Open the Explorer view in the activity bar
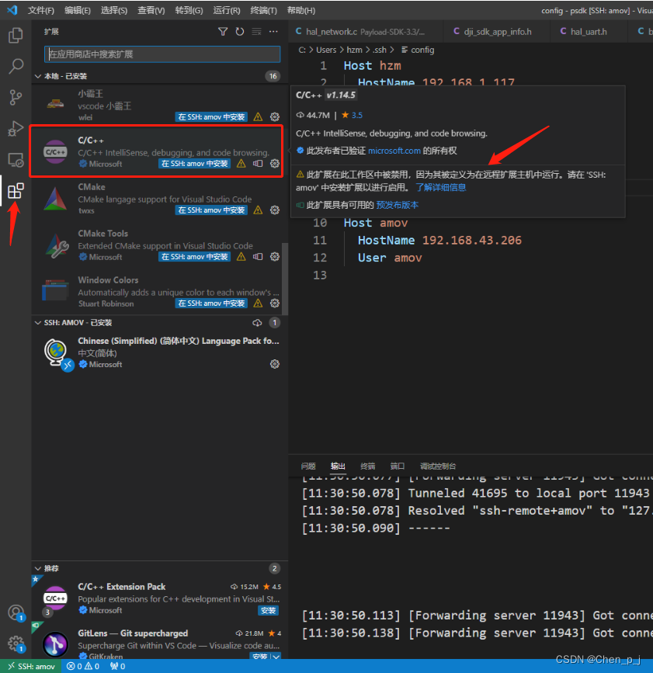The height and width of the screenshot is (673, 653). (16, 35)
